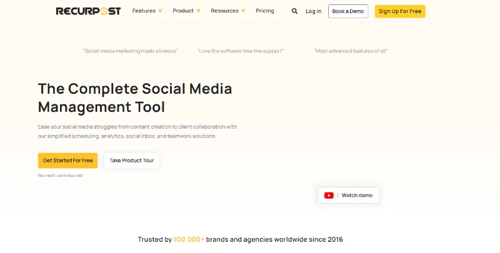Click the "Social media marketing made a breeze" quote
This screenshot has width=500, height=253.
click(130, 51)
